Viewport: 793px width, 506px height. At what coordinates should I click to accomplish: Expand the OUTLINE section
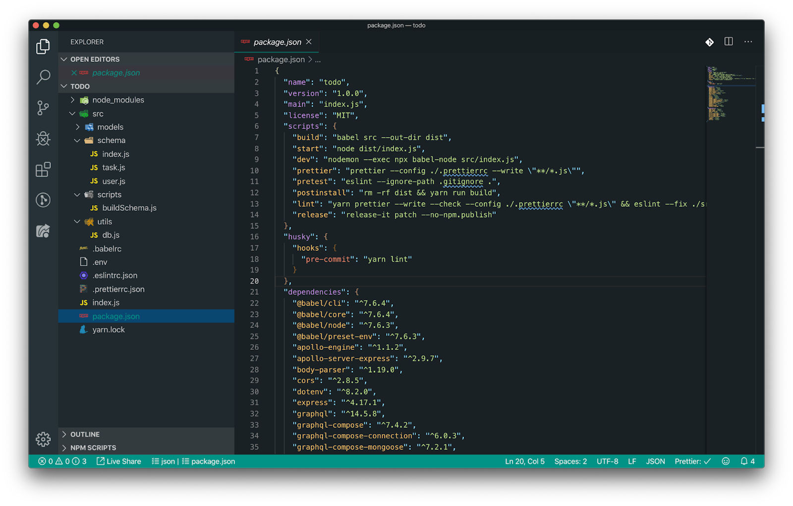(x=85, y=434)
